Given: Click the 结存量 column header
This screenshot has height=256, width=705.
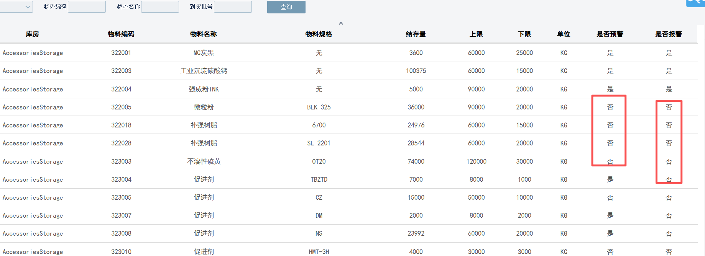Looking at the screenshot, I should [416, 34].
